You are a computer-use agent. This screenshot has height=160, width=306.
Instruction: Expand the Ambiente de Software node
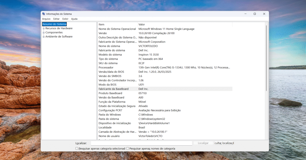pyautogui.click(x=44, y=36)
